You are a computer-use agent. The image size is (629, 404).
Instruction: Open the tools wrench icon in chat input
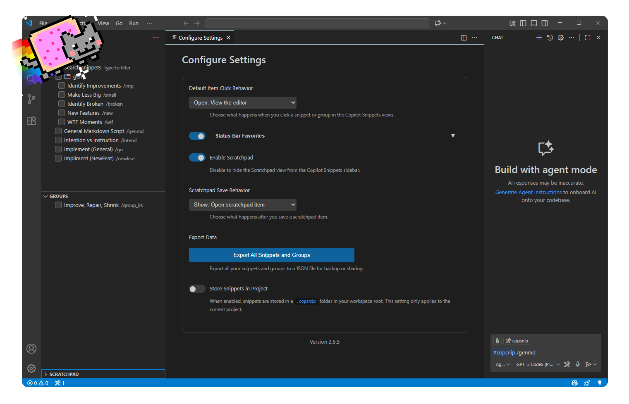pyautogui.click(x=567, y=364)
